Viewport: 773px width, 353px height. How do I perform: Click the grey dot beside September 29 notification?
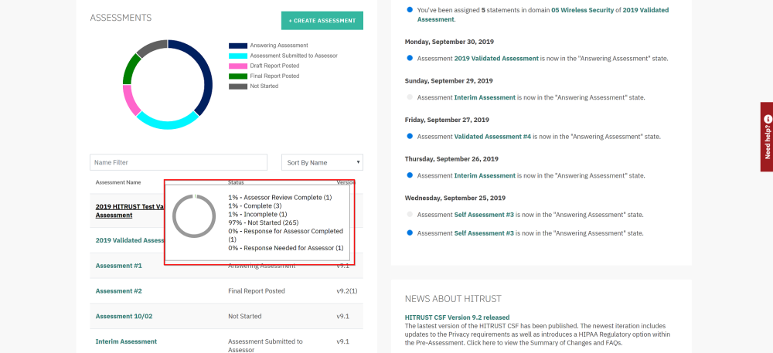(410, 97)
